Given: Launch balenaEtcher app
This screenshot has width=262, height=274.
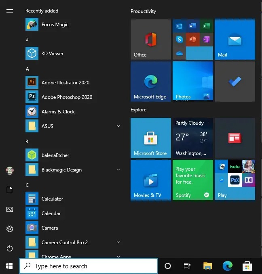Looking at the screenshot, I should click(x=55, y=155).
